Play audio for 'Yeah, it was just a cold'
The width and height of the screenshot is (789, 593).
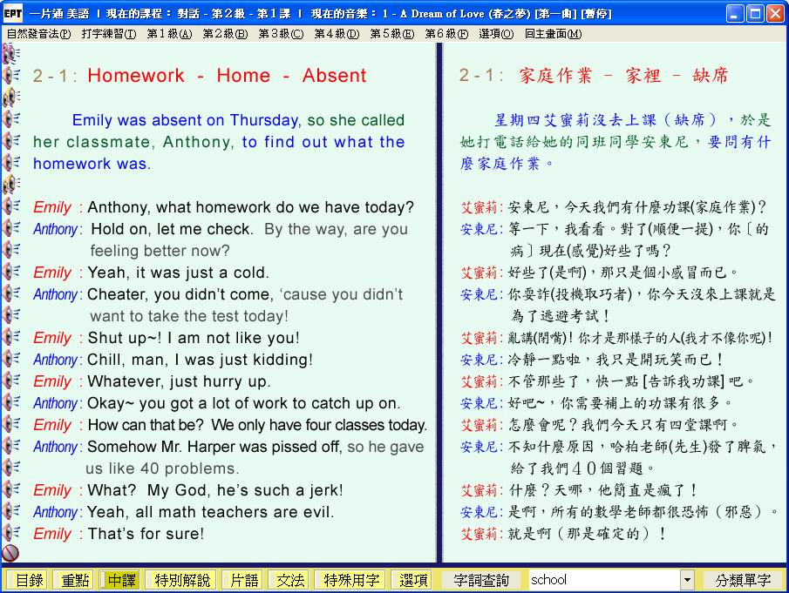(10, 272)
